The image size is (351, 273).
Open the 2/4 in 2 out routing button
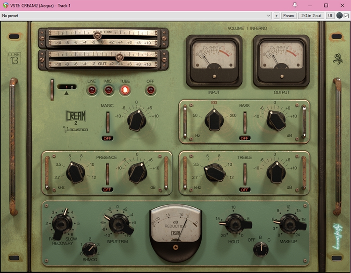311,15
